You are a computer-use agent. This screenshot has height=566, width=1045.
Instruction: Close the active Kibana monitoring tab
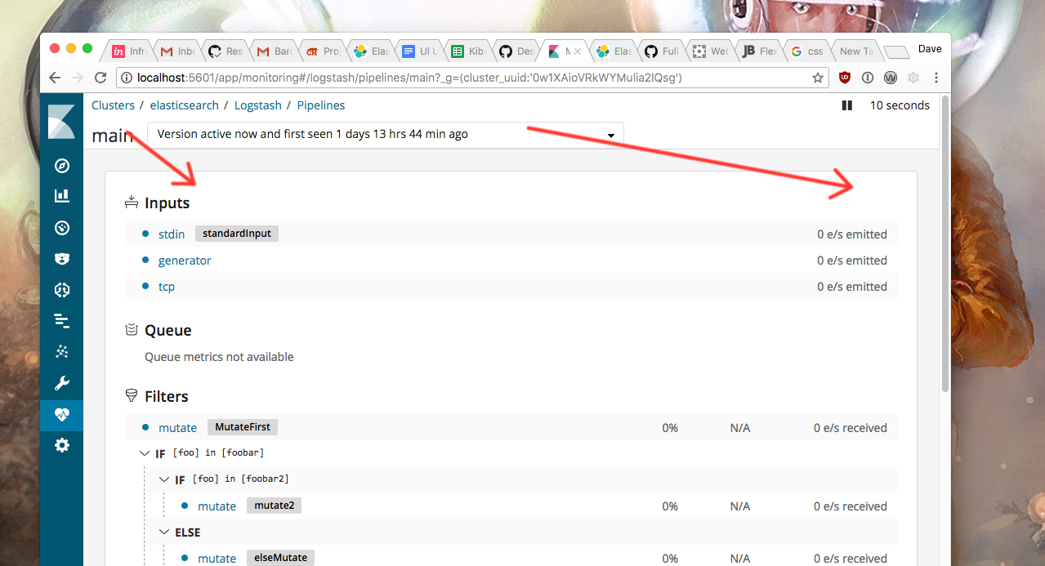pos(578,51)
